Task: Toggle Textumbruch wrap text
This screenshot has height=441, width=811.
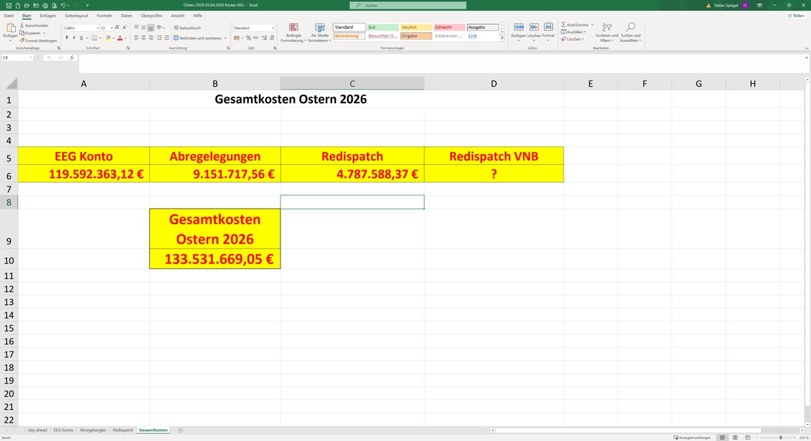Action: 187,28
